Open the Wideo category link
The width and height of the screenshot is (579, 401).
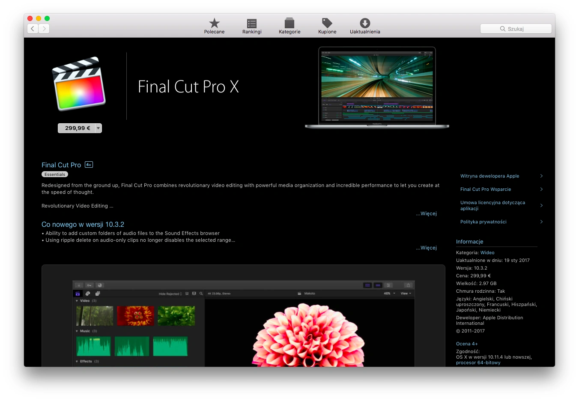pyautogui.click(x=487, y=252)
